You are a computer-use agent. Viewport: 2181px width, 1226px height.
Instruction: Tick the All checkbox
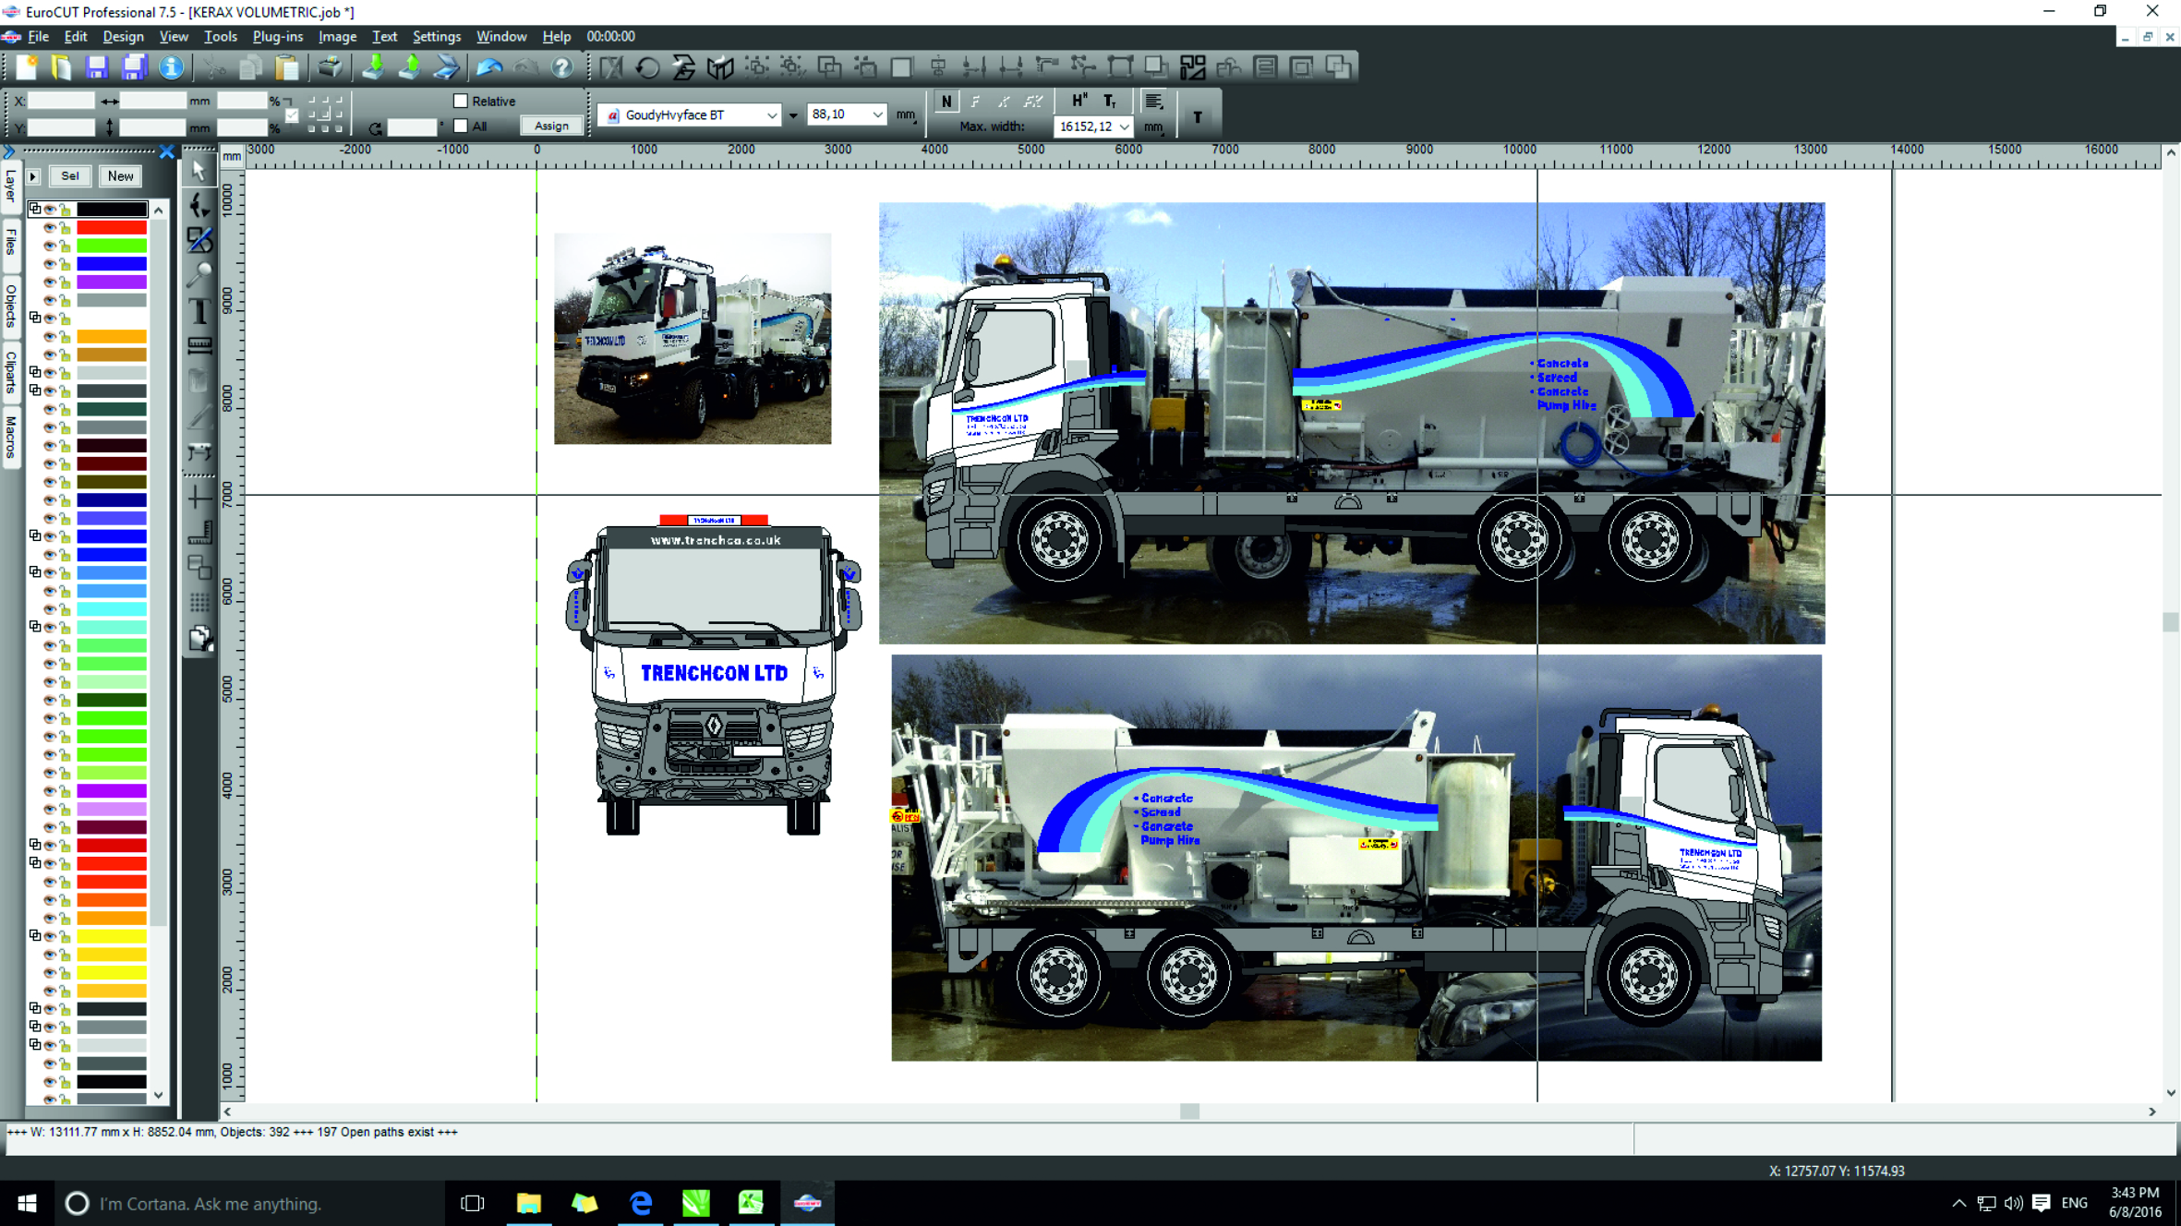(461, 126)
